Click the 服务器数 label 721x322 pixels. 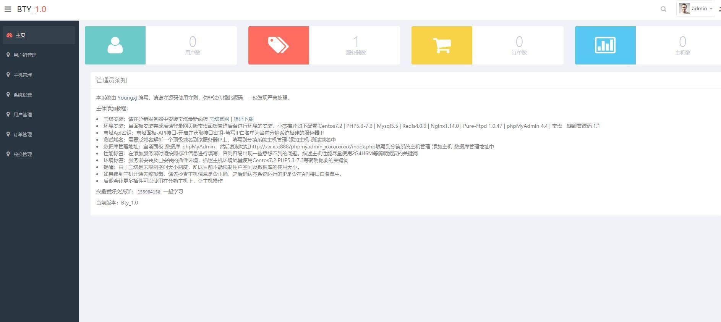pyautogui.click(x=356, y=53)
